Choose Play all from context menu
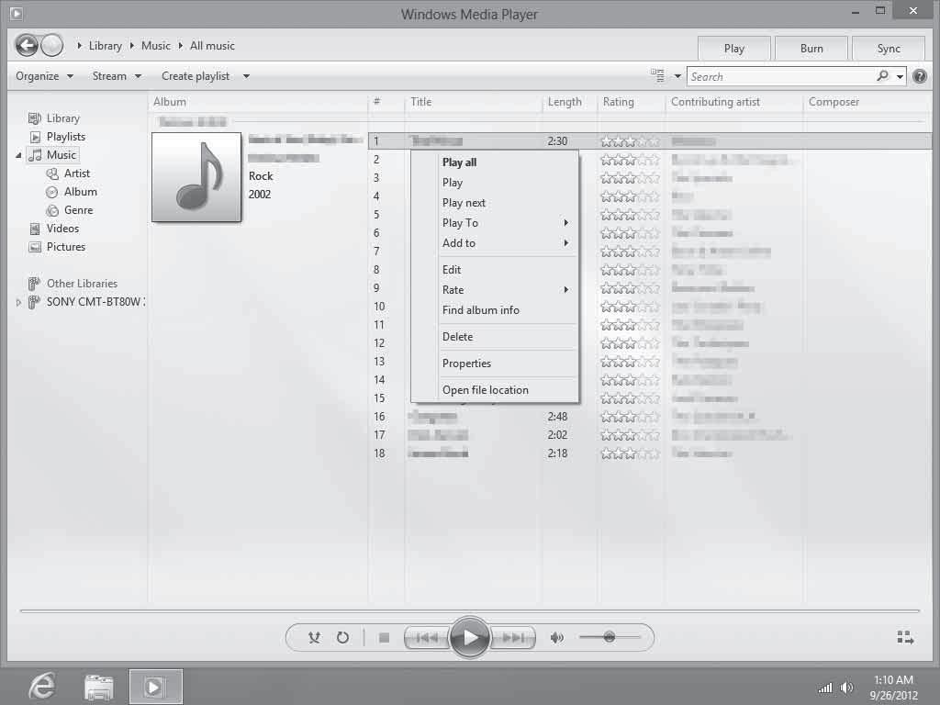 coord(495,162)
